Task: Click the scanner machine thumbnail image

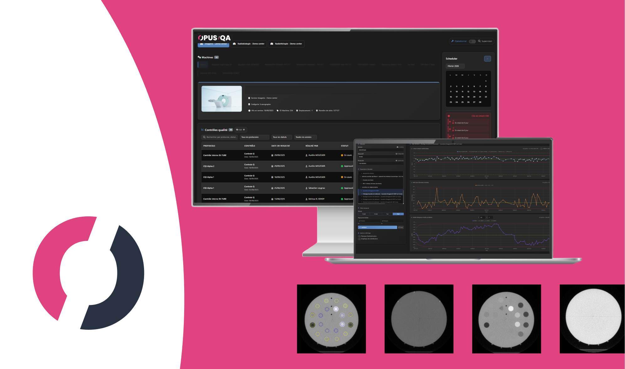Action: click(x=222, y=99)
